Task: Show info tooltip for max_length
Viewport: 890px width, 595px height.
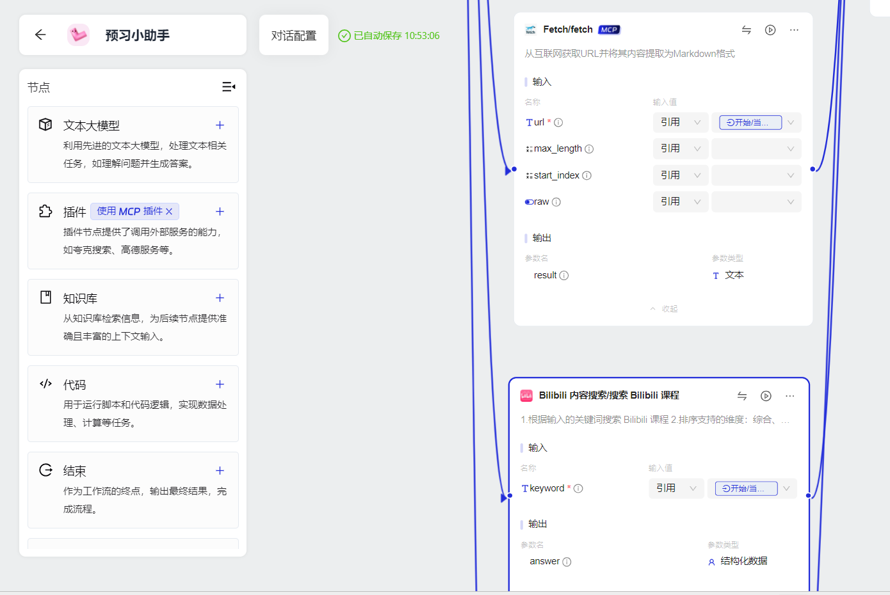Action: [589, 149]
